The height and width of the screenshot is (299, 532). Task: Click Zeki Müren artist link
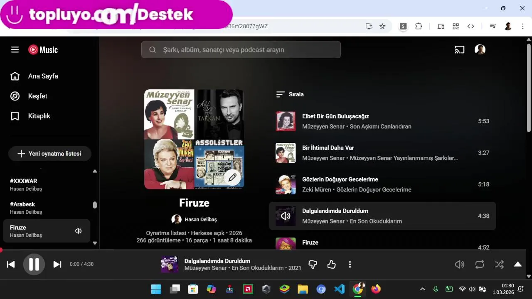point(316,190)
